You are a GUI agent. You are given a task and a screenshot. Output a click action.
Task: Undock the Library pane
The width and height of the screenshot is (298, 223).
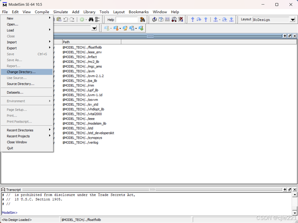tap(290, 36)
